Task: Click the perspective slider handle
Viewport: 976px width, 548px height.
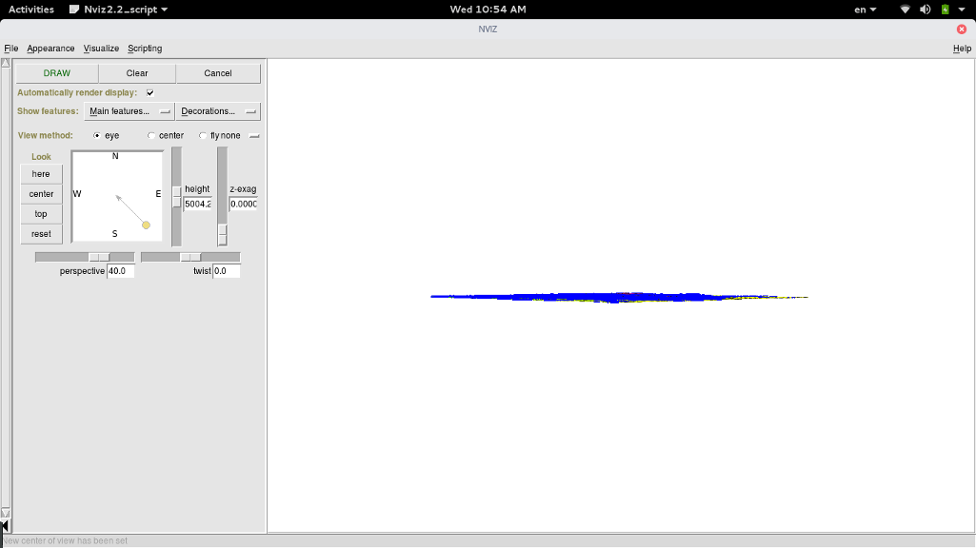Action: [x=99, y=258]
